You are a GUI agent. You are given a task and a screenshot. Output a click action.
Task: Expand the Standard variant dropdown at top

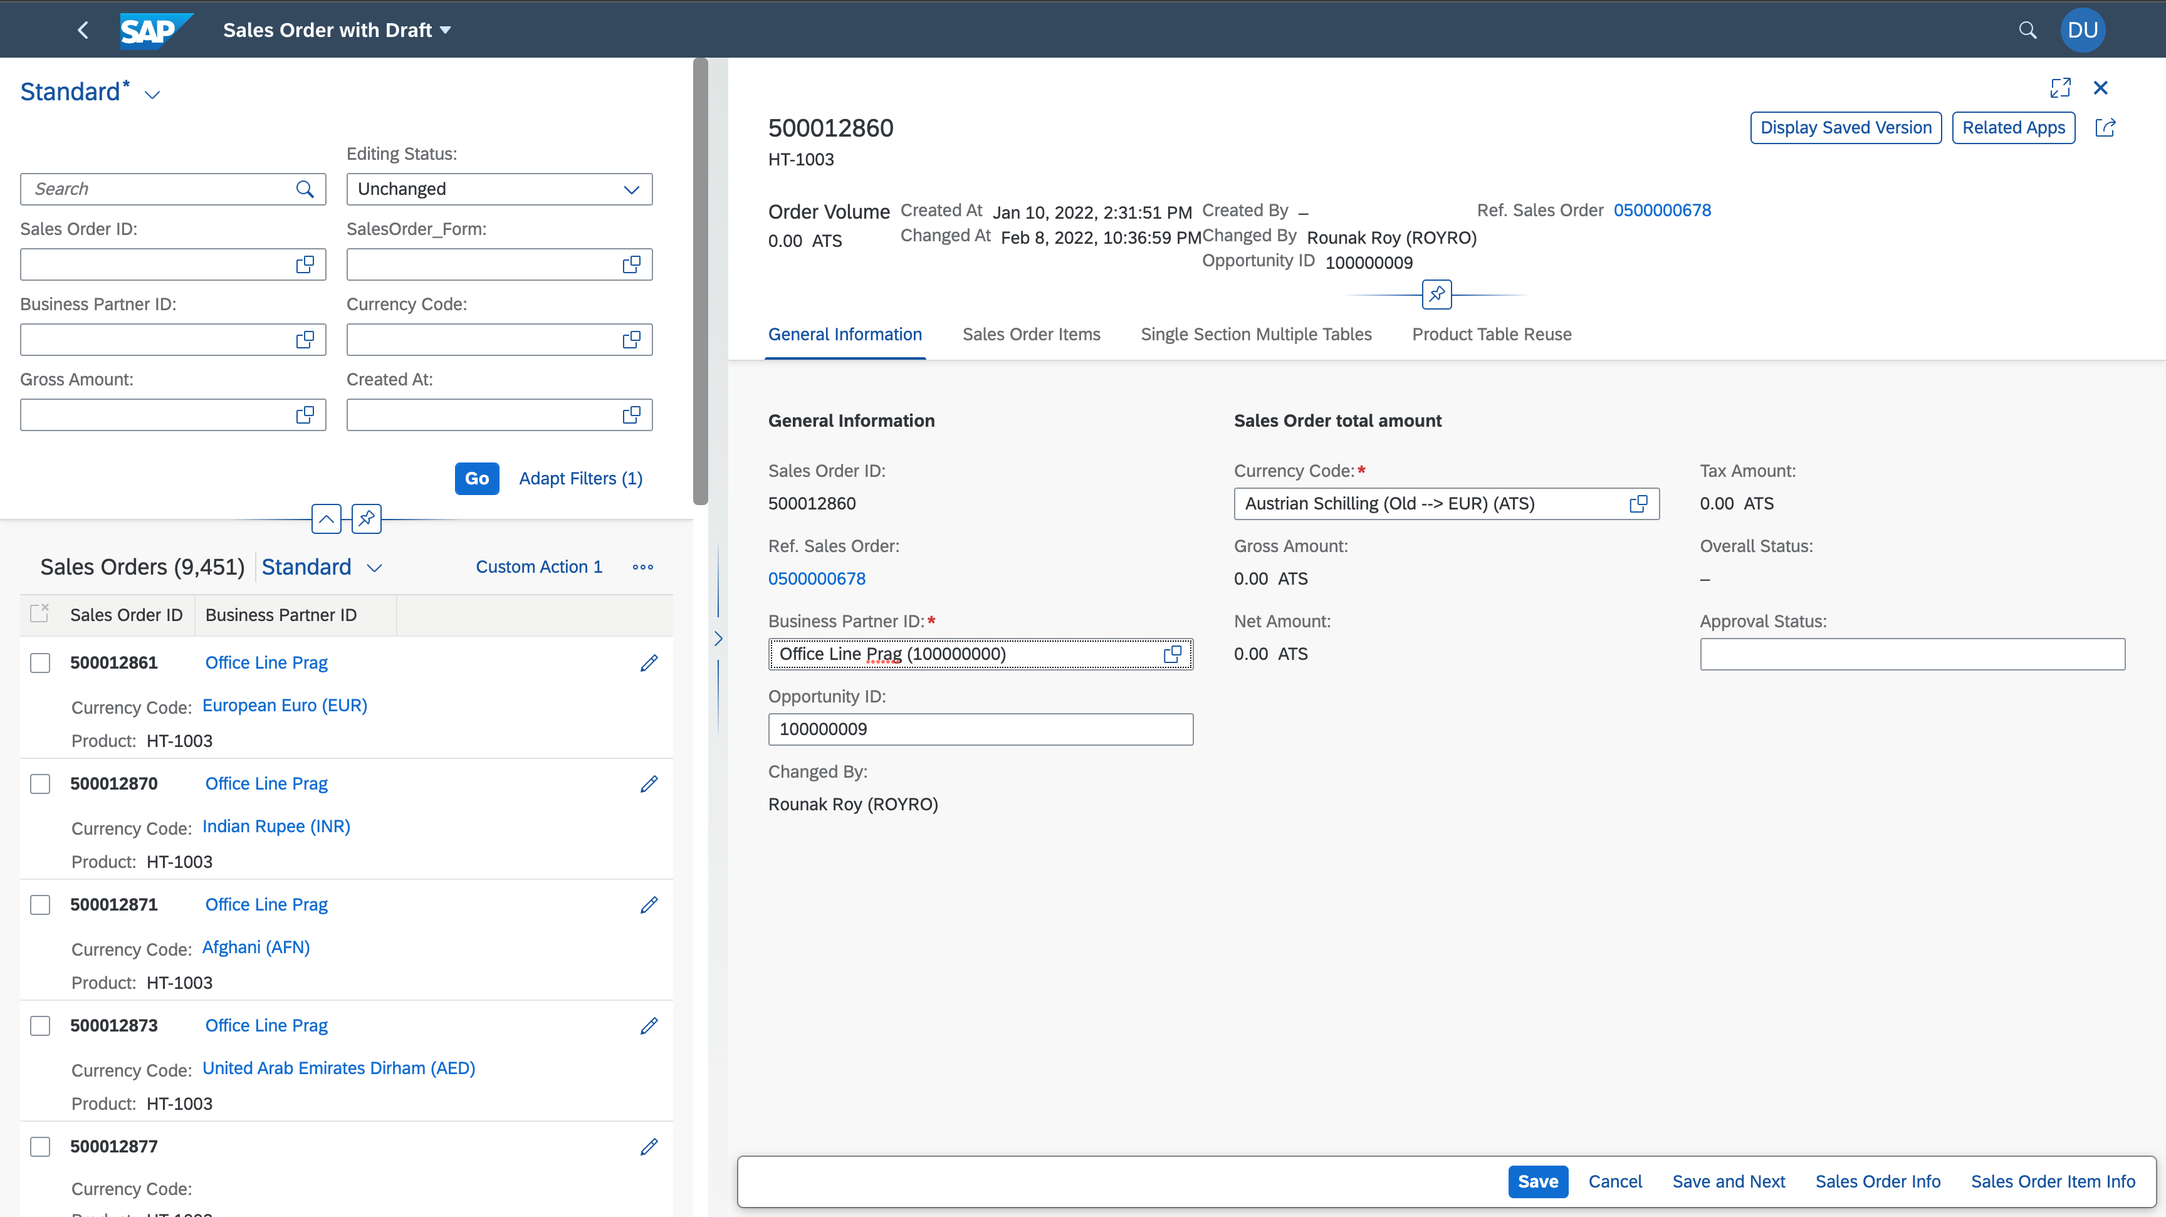(152, 94)
